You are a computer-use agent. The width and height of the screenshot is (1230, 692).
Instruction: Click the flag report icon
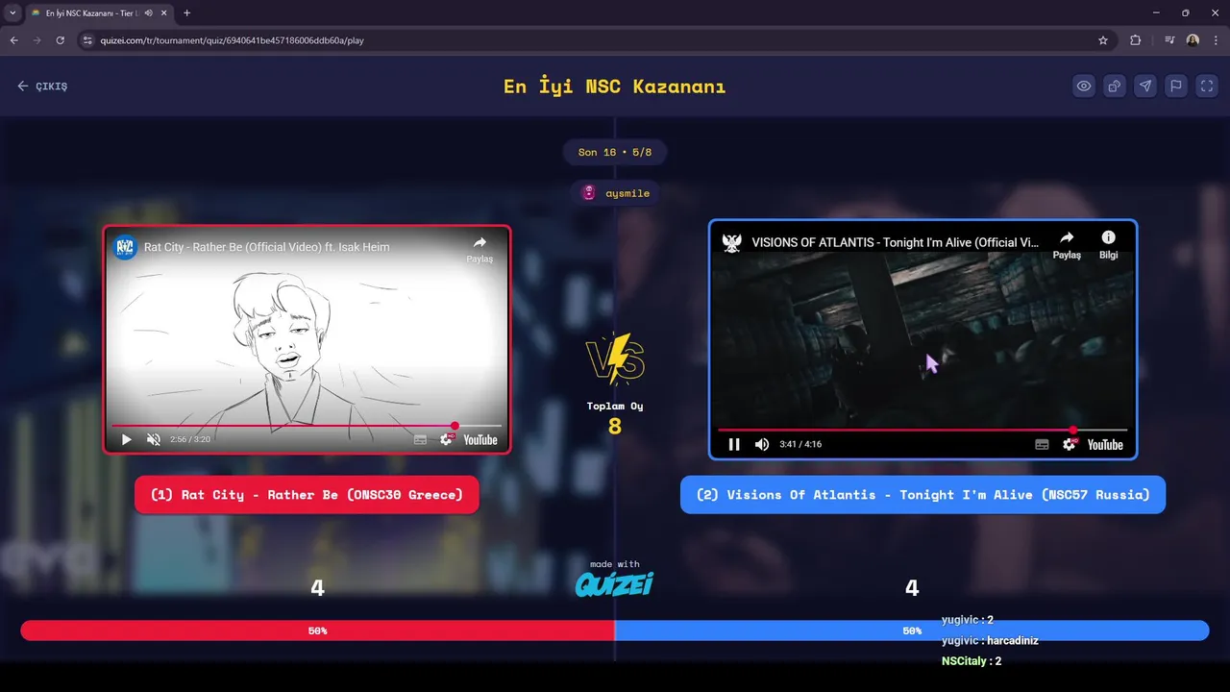click(x=1176, y=86)
